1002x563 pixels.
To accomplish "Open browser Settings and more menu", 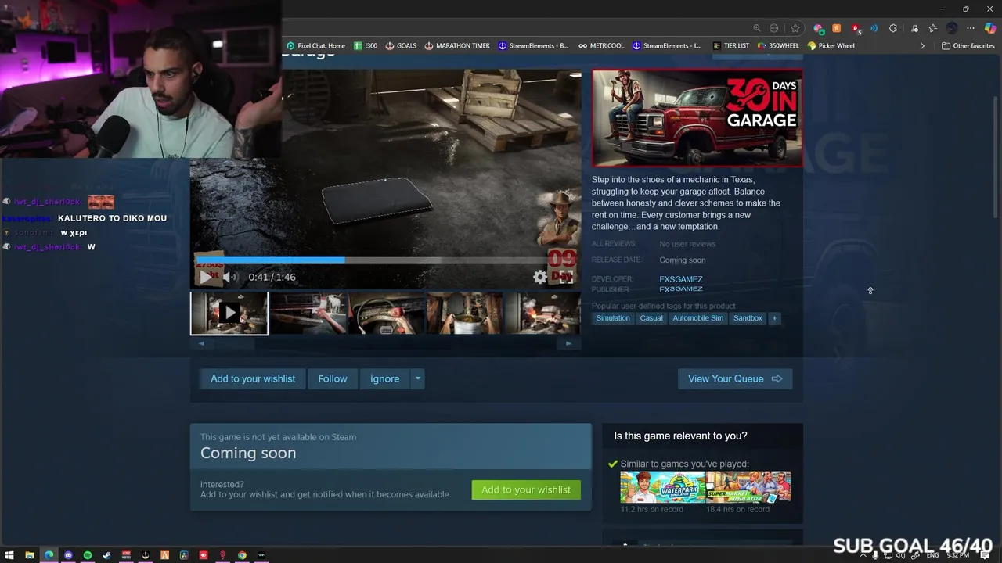I will (x=971, y=28).
